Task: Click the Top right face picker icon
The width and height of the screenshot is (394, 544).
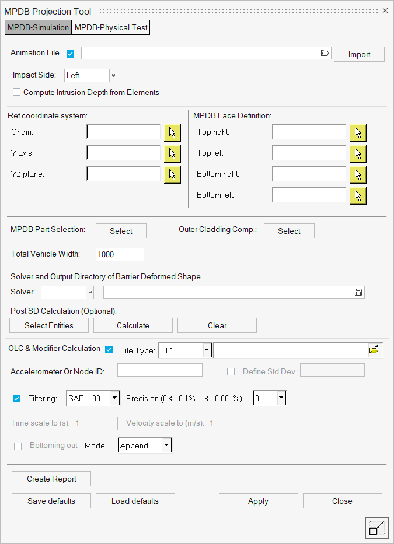Action: click(x=358, y=133)
